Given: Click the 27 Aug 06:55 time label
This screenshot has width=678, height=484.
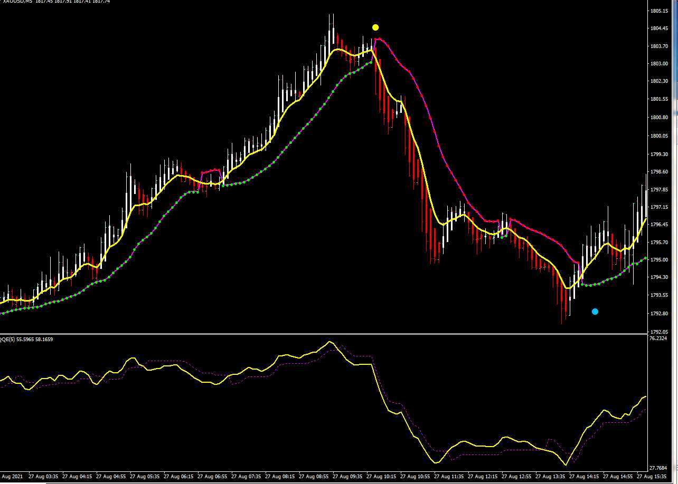Looking at the screenshot, I should [212, 477].
